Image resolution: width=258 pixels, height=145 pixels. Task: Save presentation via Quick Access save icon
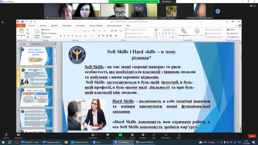click(22, 21)
